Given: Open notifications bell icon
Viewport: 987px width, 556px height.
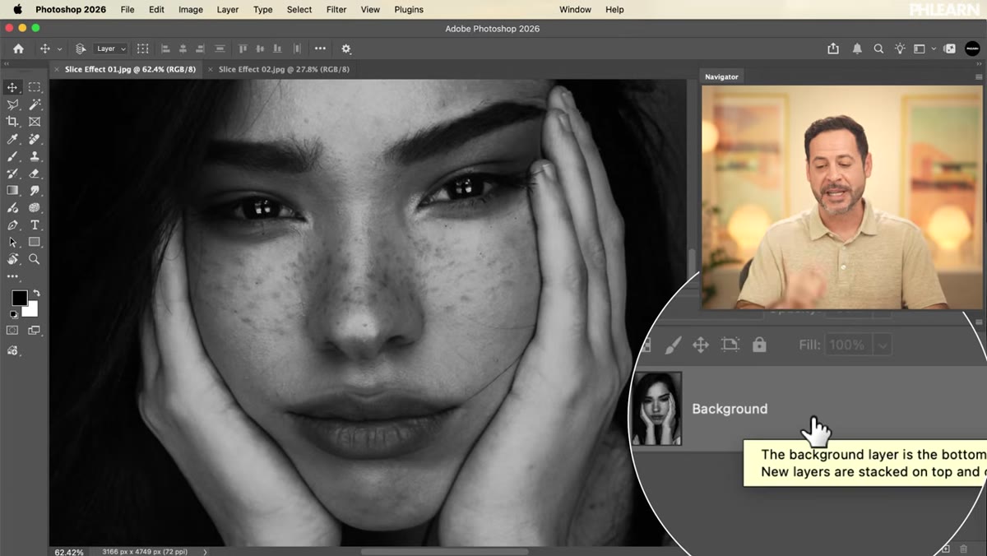Looking at the screenshot, I should tap(857, 49).
